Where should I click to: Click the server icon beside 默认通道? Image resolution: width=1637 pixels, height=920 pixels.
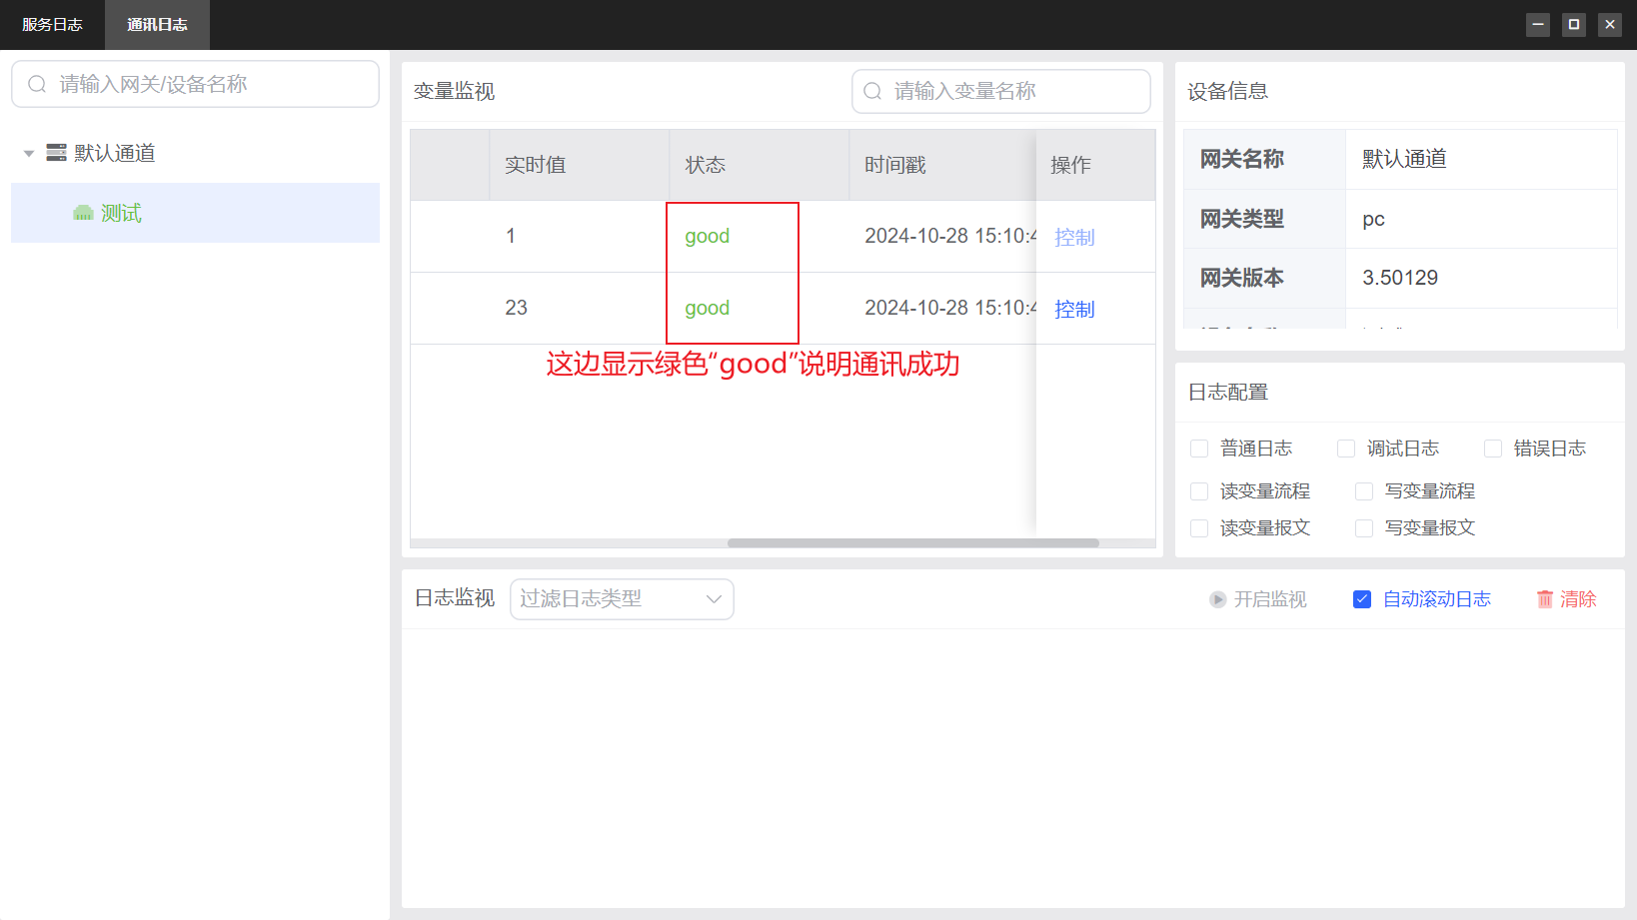click(x=56, y=153)
